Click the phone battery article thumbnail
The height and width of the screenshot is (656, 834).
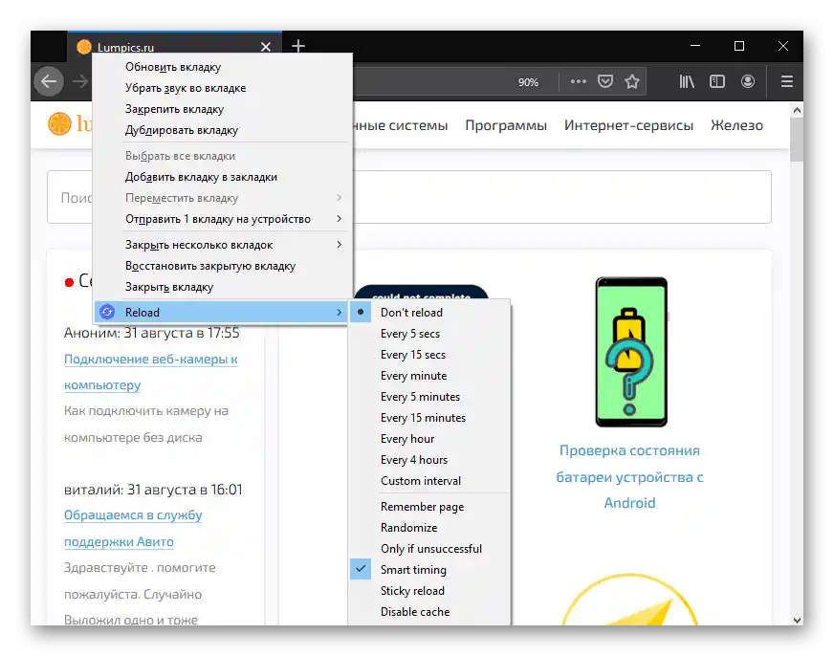tap(631, 352)
